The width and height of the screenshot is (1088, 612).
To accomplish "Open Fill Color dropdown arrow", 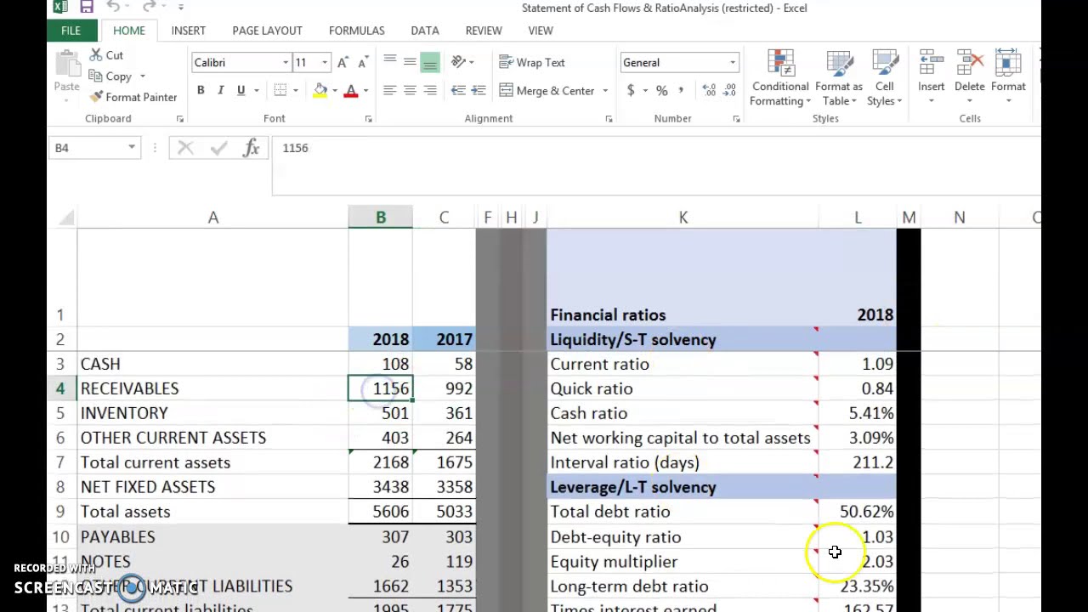I will (335, 91).
